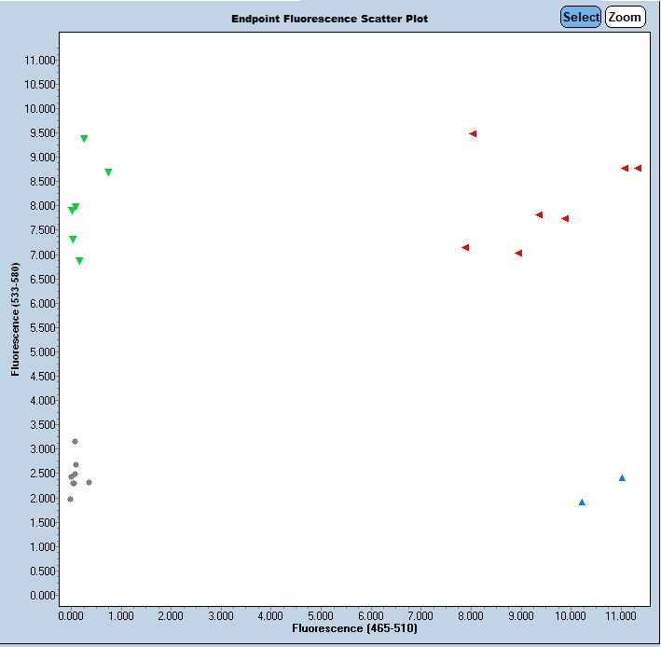The height and width of the screenshot is (647, 661).
Task: Click the leftmost red triangle near 7.9
Action: (x=465, y=247)
